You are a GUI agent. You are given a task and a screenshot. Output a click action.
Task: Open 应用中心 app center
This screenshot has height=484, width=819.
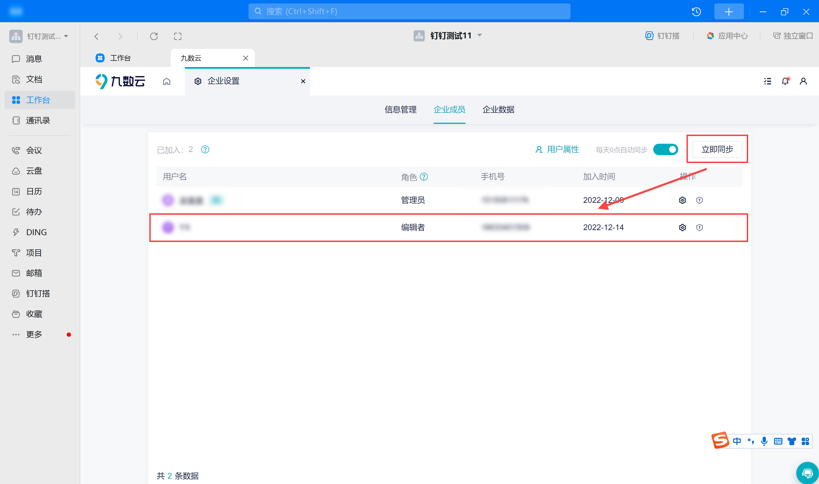tap(727, 36)
